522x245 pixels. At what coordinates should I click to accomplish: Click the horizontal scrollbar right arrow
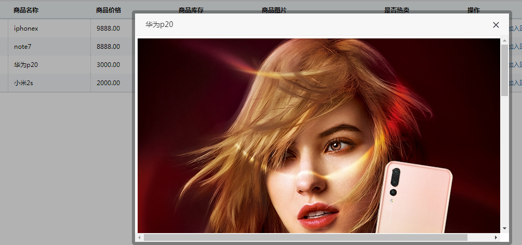click(x=496, y=238)
